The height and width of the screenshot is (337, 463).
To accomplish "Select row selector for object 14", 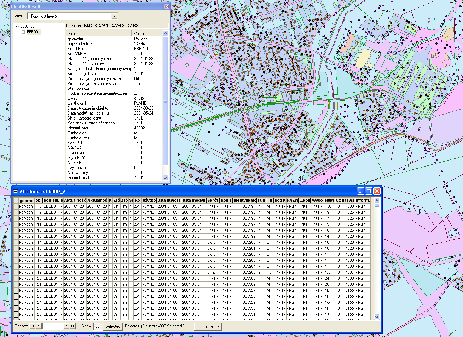I will tap(16, 242).
